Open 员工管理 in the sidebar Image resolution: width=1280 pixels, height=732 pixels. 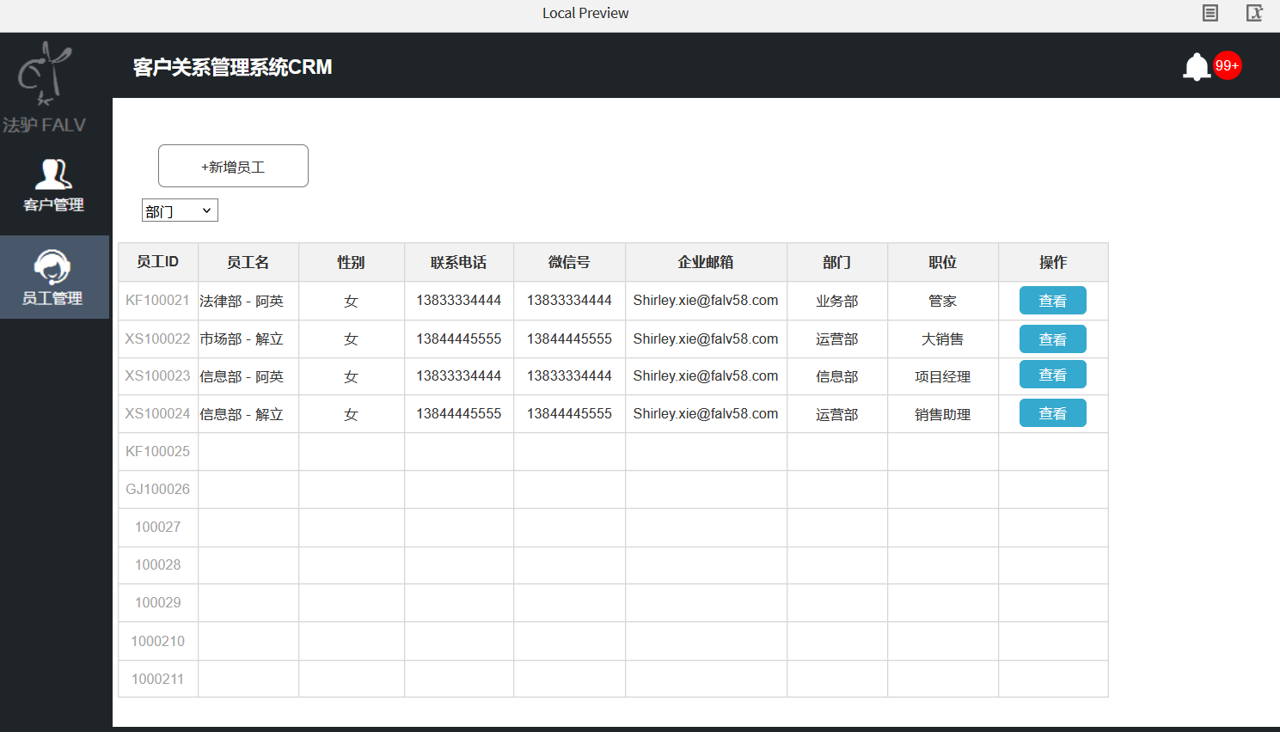(x=53, y=278)
